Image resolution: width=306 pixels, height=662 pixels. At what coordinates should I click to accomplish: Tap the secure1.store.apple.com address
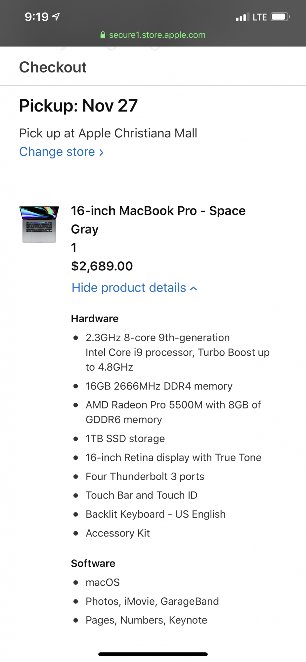click(x=157, y=35)
